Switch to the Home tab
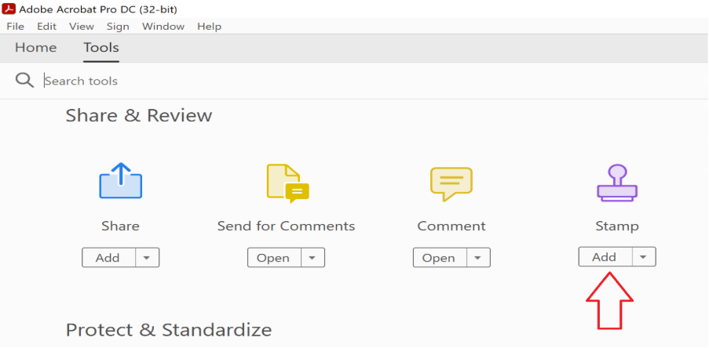This screenshot has height=348, width=709. pyautogui.click(x=35, y=48)
